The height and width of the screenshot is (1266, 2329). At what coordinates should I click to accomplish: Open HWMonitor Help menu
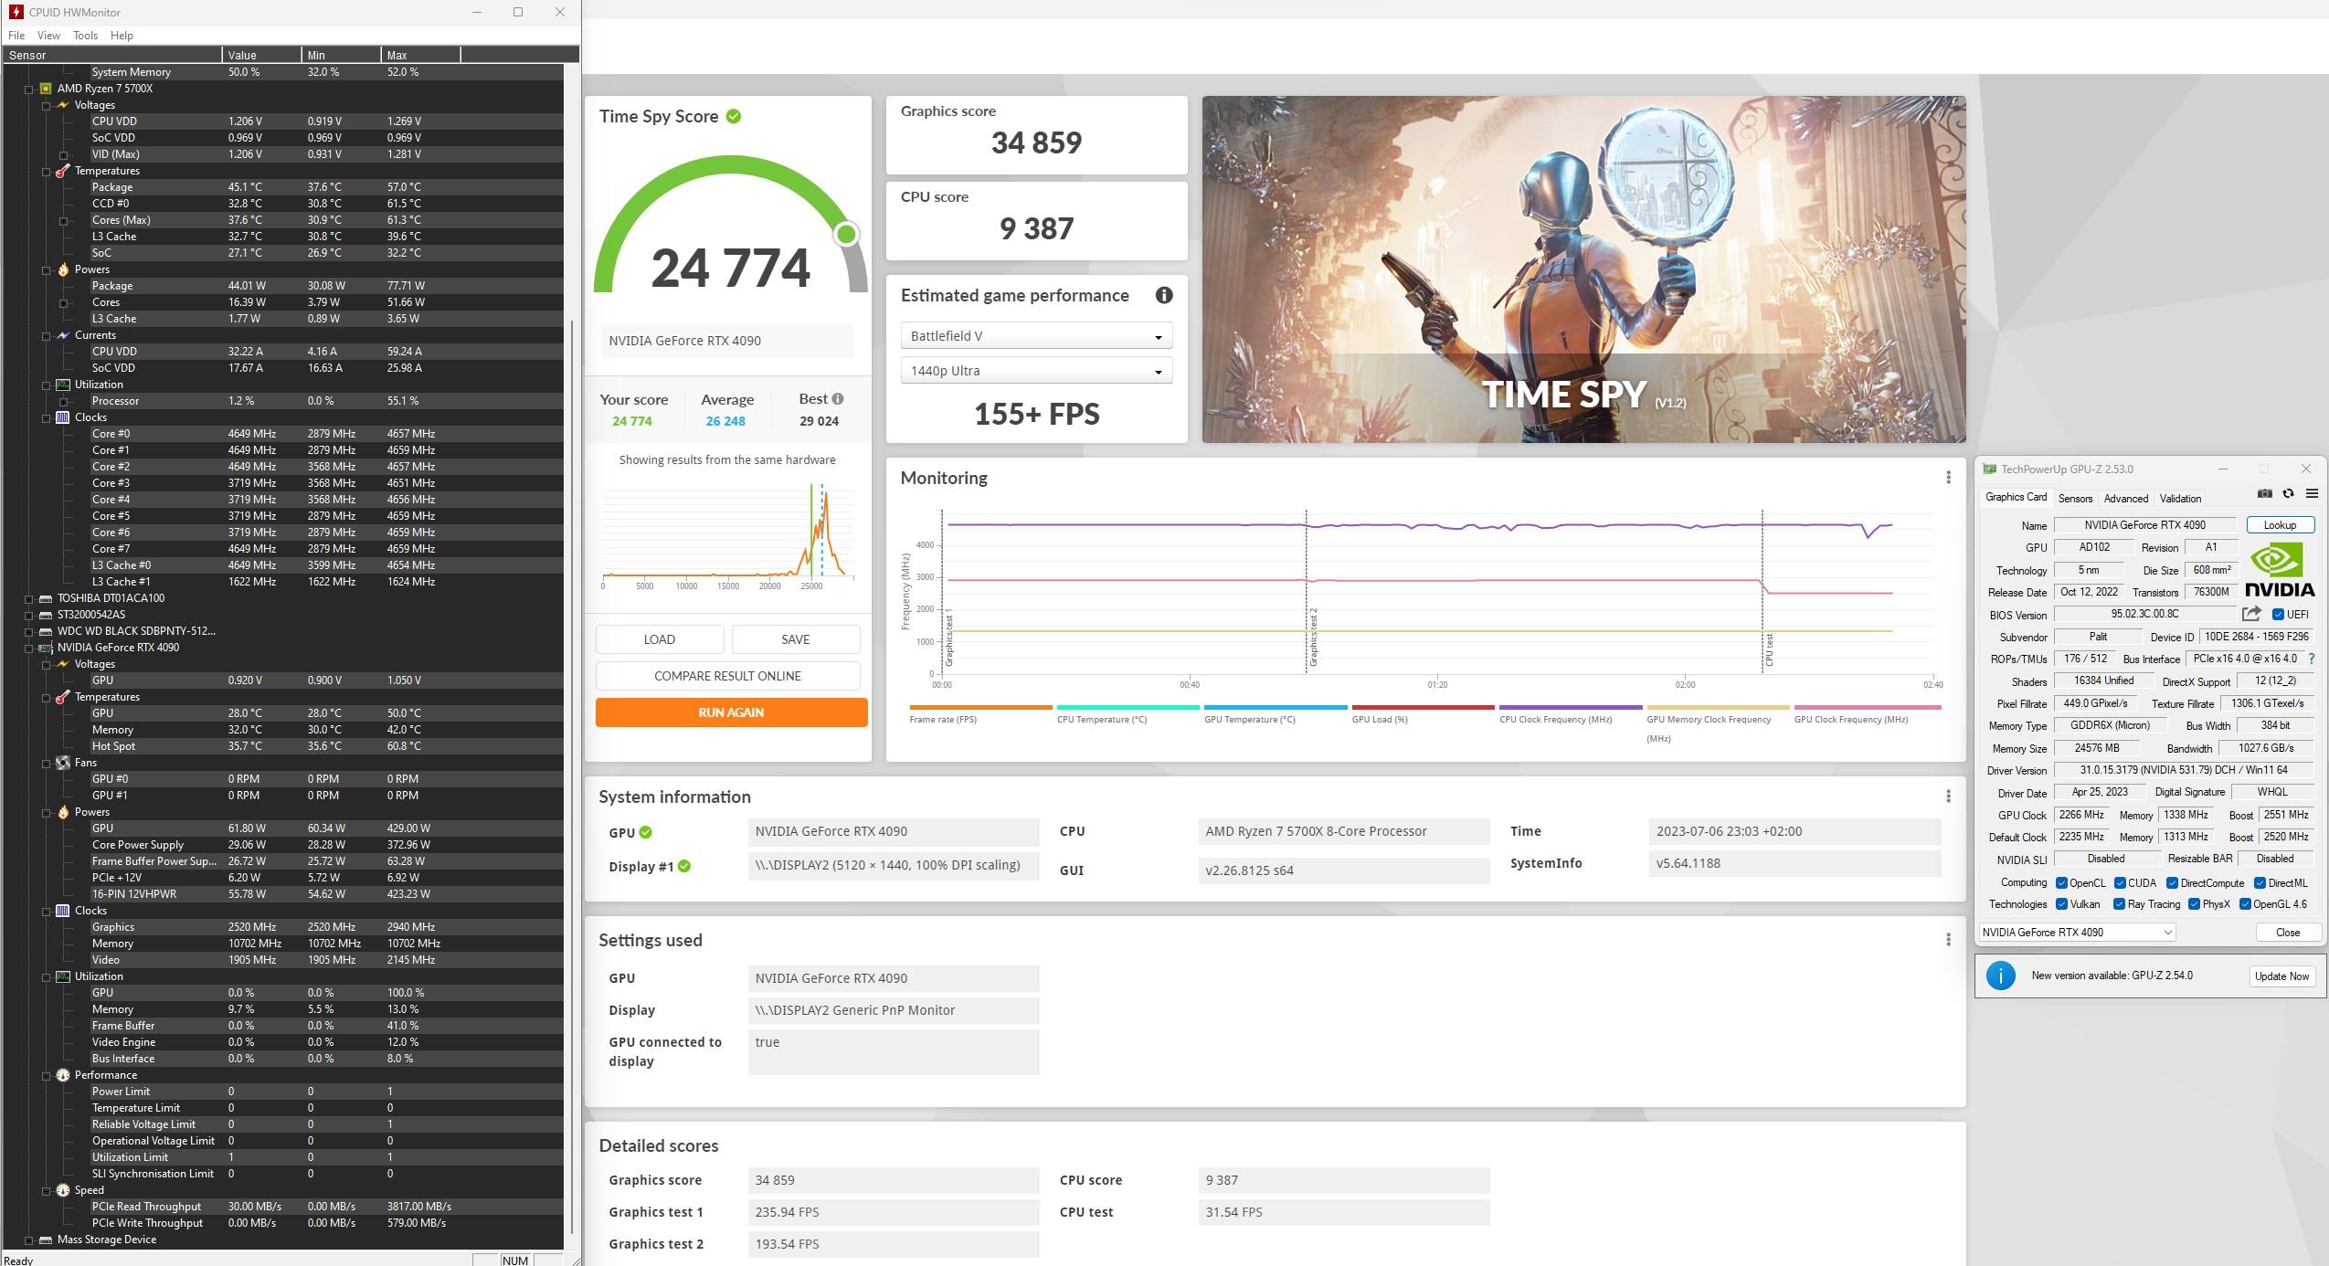coord(122,36)
